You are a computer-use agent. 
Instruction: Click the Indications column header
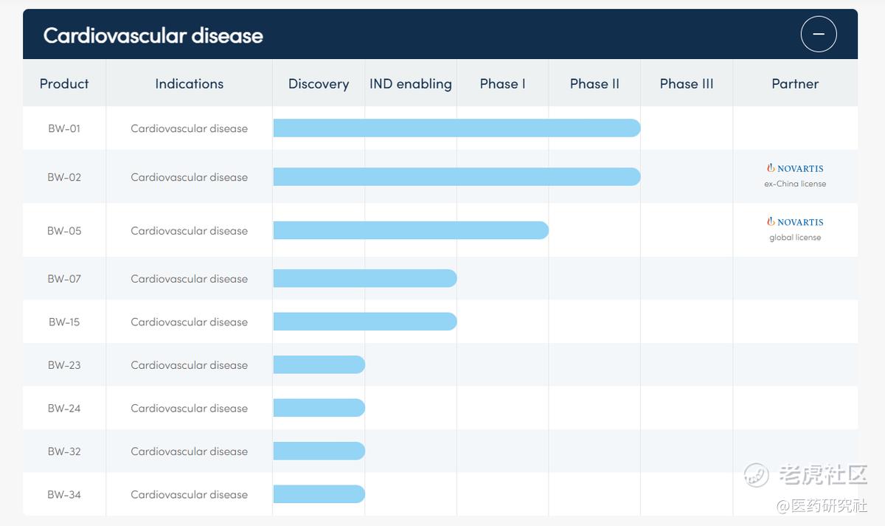click(x=189, y=83)
